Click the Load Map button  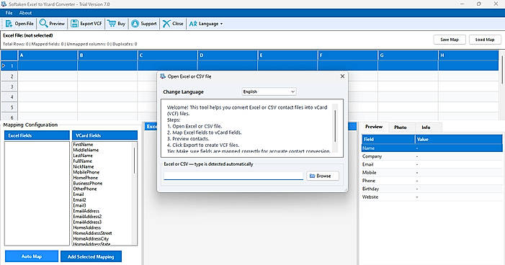point(485,40)
